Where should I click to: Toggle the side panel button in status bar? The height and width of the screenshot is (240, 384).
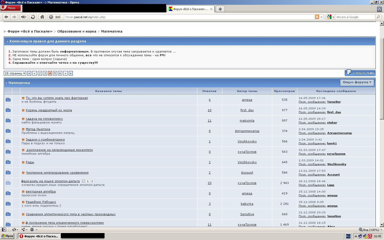coord(4,230)
